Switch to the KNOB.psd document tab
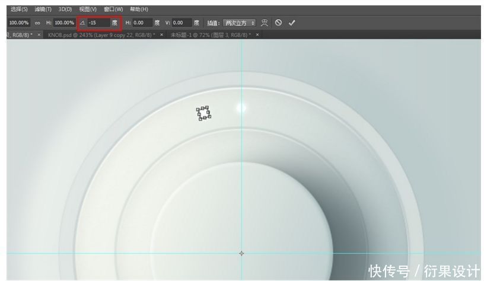This screenshot has height=281, width=484. tap(101, 35)
